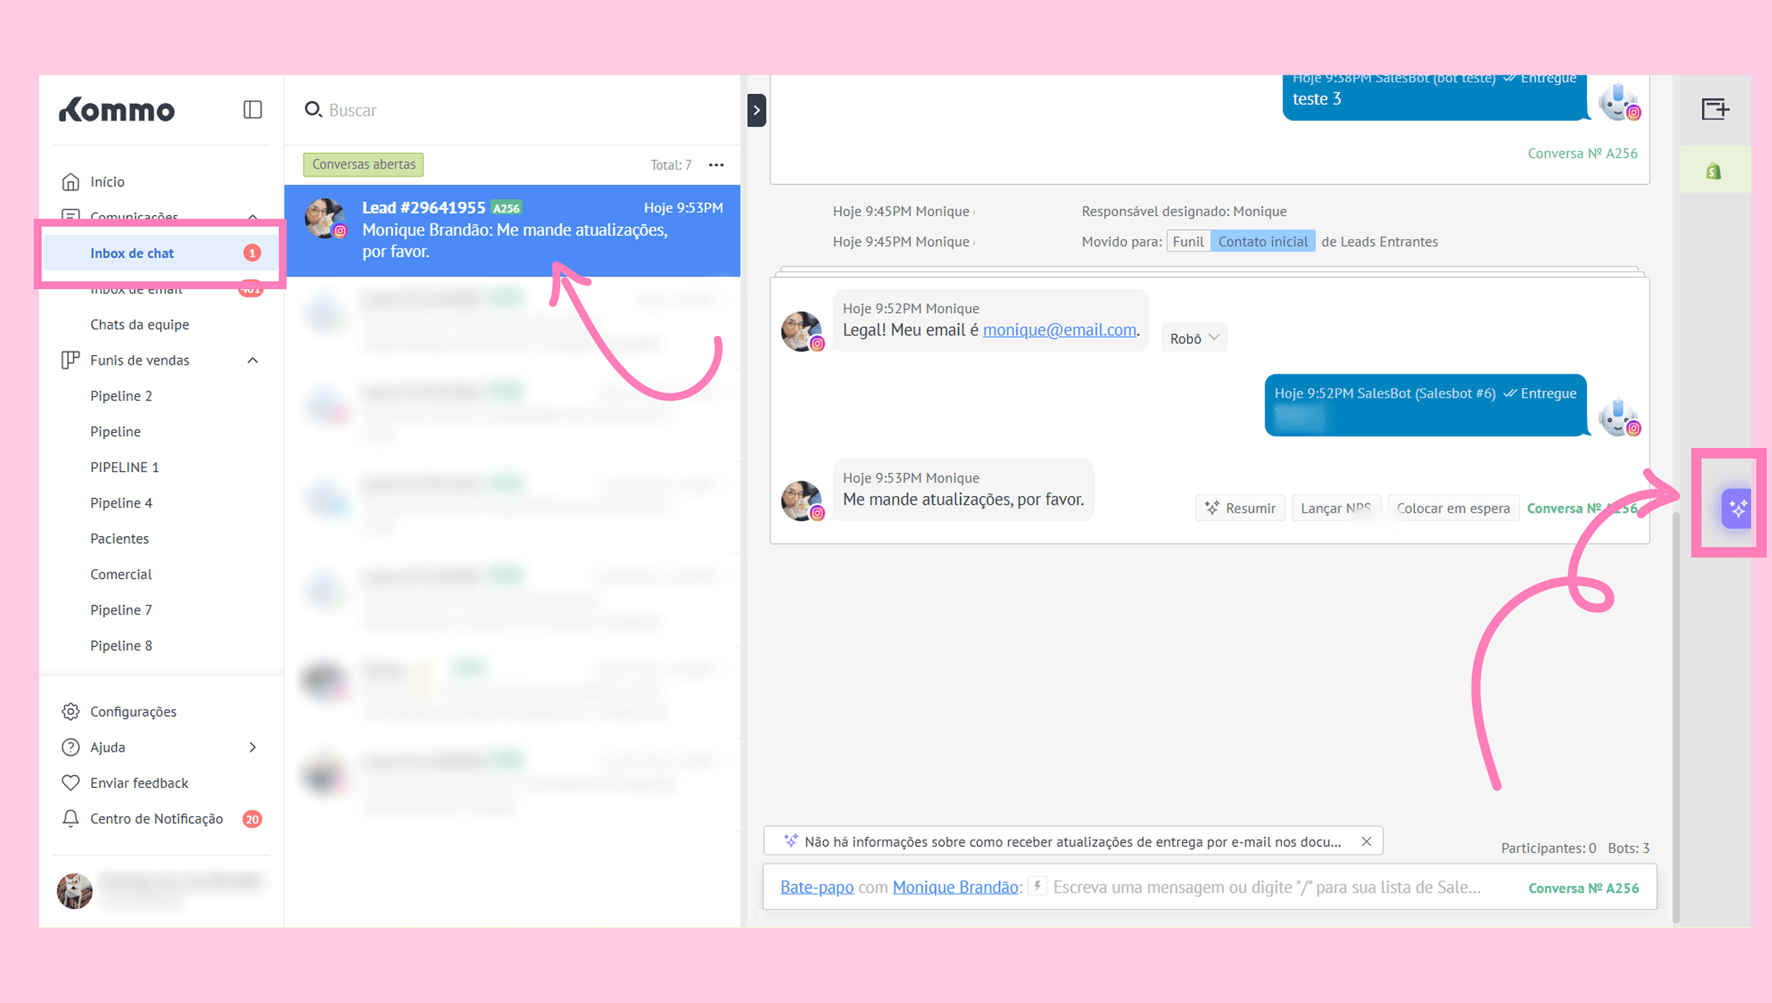Open the Início home icon
The height and width of the screenshot is (1003, 1772).
[70, 182]
